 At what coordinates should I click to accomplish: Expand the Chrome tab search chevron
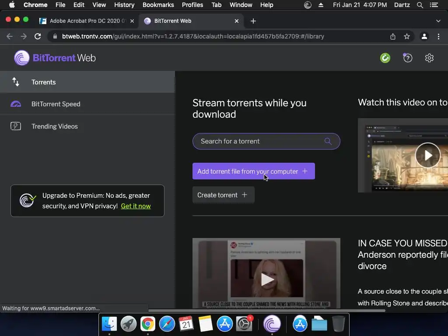tap(438, 21)
